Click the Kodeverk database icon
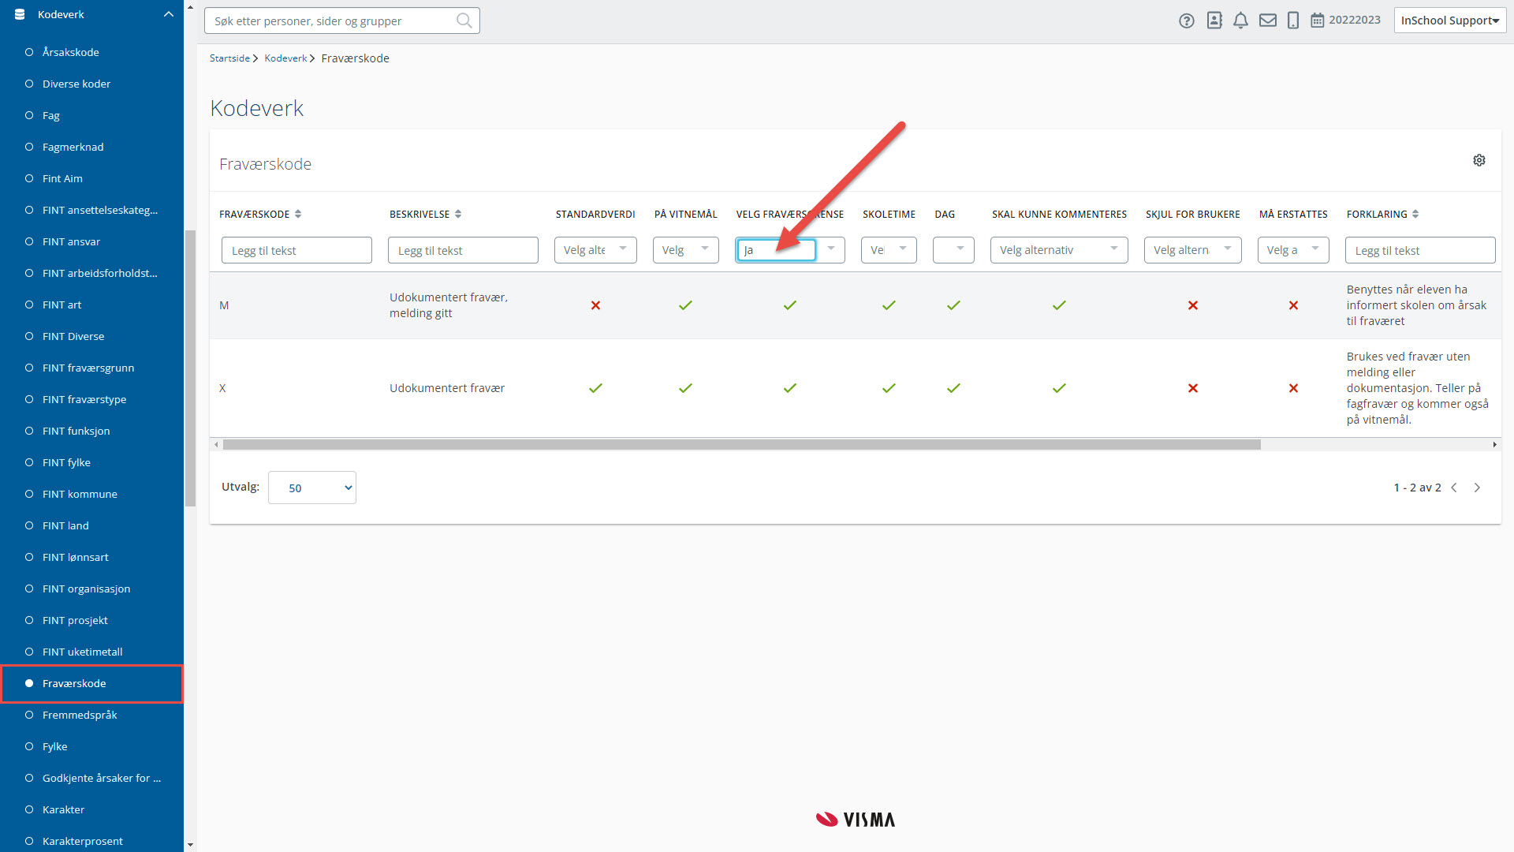1514x852 pixels. click(20, 14)
